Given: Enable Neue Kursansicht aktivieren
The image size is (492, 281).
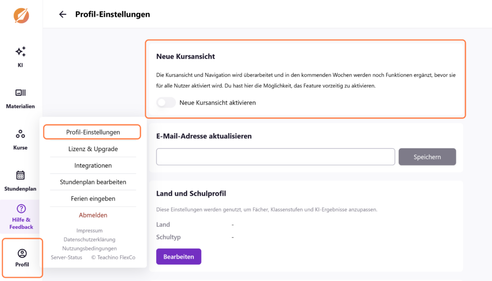Looking at the screenshot, I should click(x=166, y=102).
